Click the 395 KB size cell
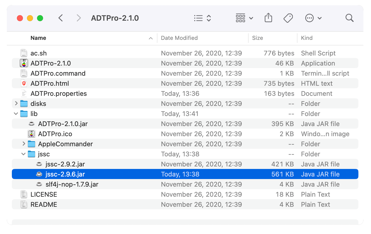Image resolution: width=371 pixels, height=234 pixels. click(x=283, y=124)
